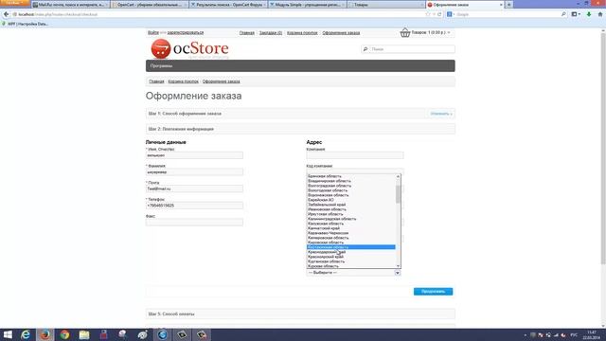Screen dimensions: 606x341
Task: Open the Модуль Simple browser tab
Action: coord(307,5)
